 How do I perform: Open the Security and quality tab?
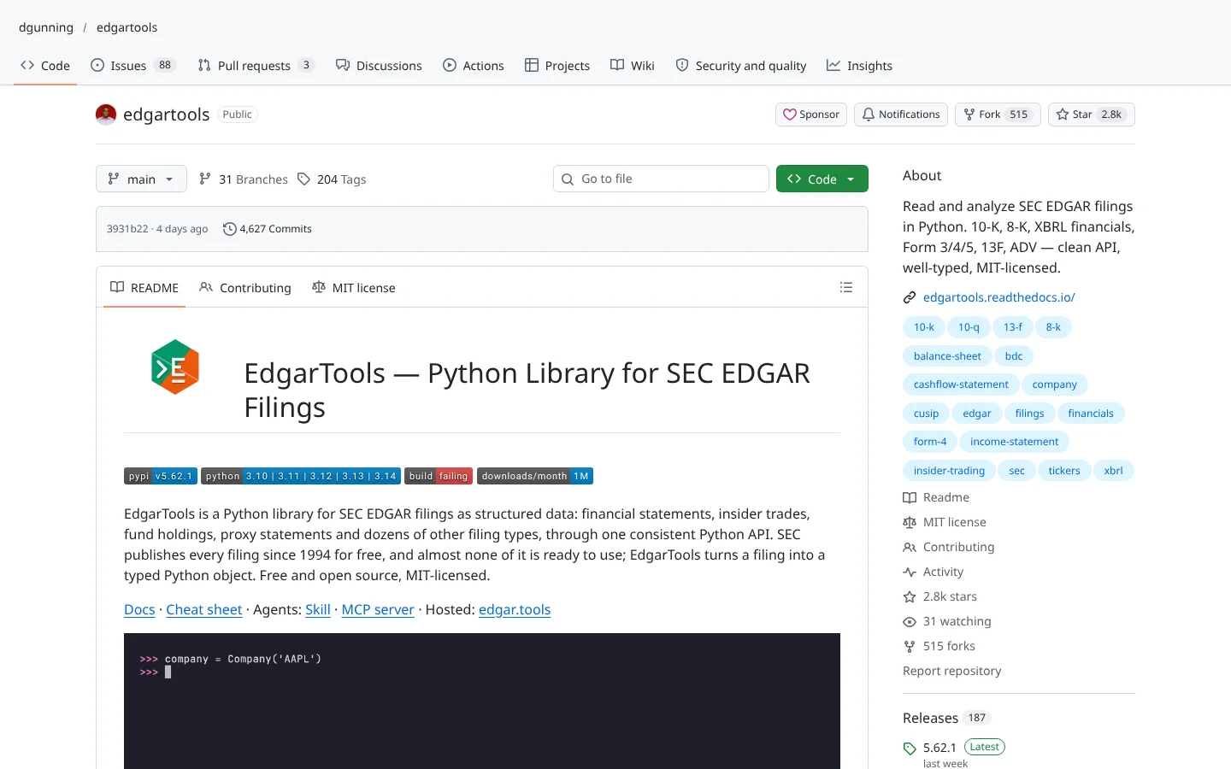741,66
